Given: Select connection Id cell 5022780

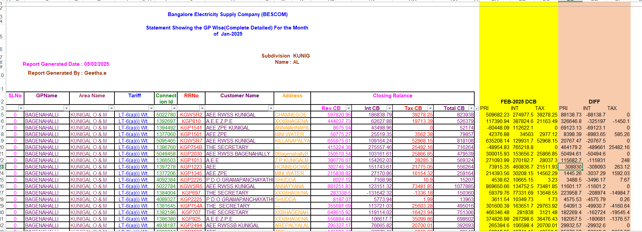Looking at the screenshot, I should [x=166, y=115].
